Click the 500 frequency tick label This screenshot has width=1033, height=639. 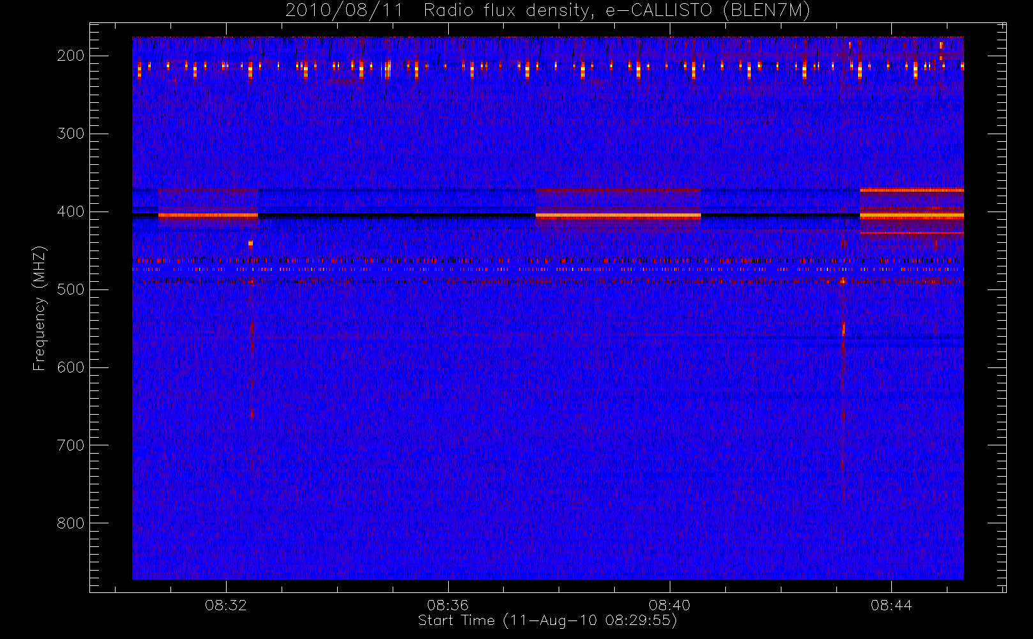[70, 289]
